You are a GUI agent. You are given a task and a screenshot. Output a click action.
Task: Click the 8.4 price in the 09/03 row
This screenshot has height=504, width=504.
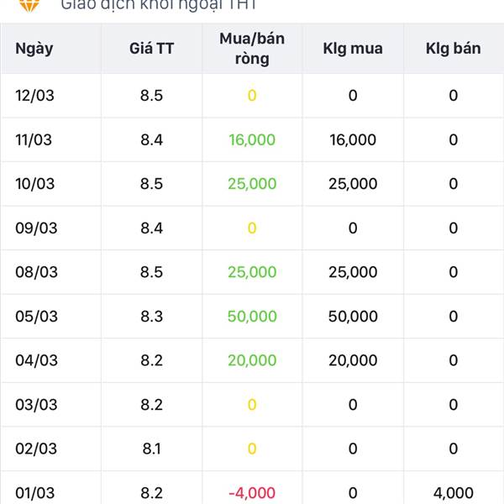pos(152,228)
